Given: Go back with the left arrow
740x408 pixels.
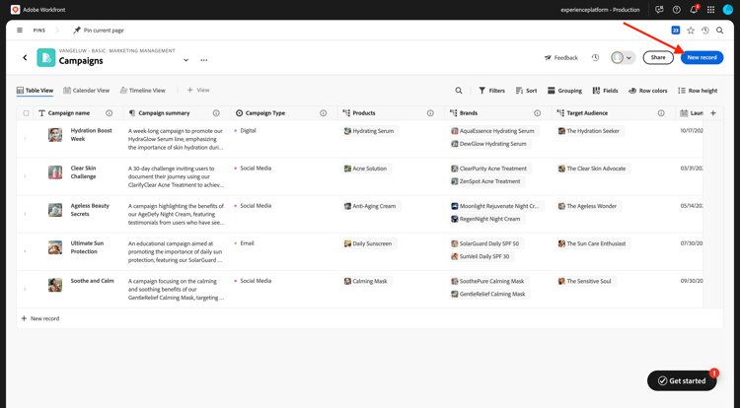Looking at the screenshot, I should [25, 57].
